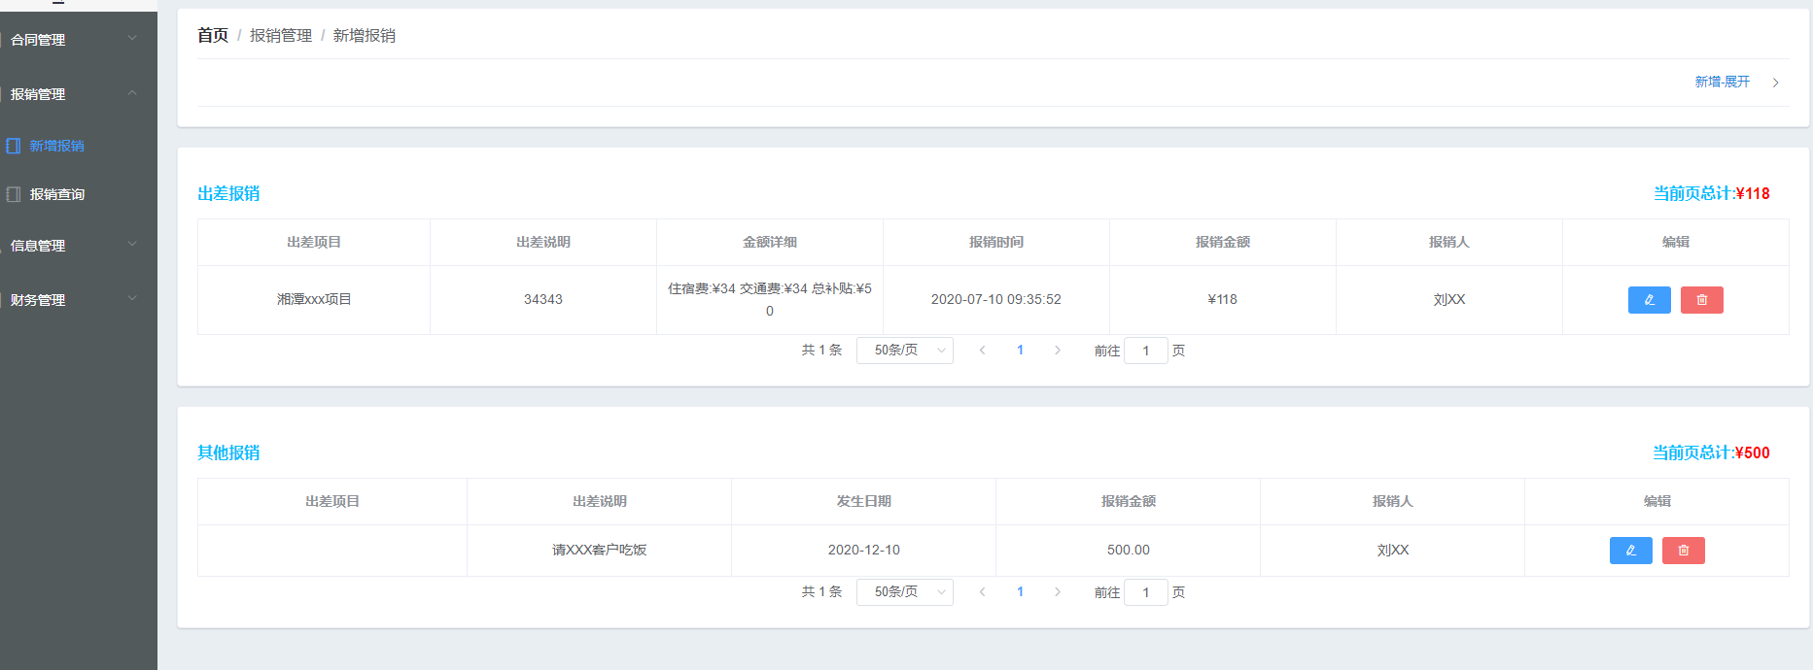Select page 1 in 出差报销 pagination
Viewport: 1813px width, 670px height.
(x=1020, y=351)
